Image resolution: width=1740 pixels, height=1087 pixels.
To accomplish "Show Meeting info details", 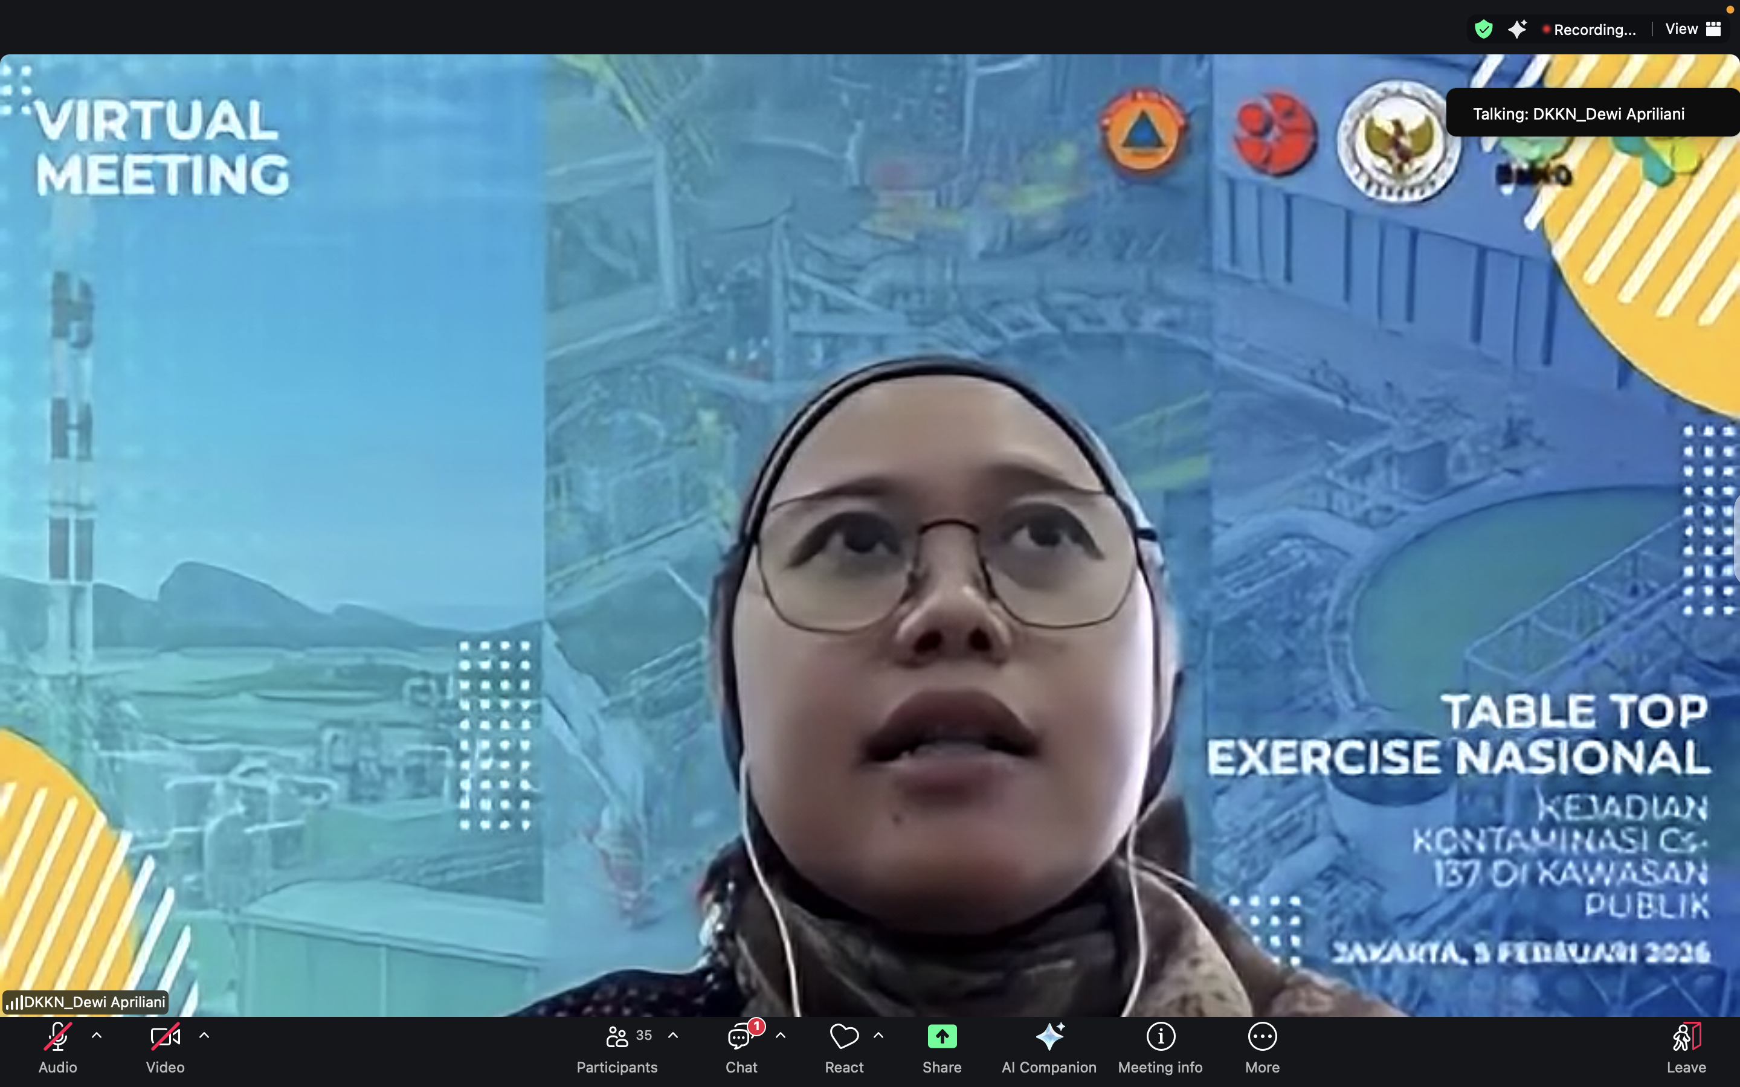I will click(x=1160, y=1037).
